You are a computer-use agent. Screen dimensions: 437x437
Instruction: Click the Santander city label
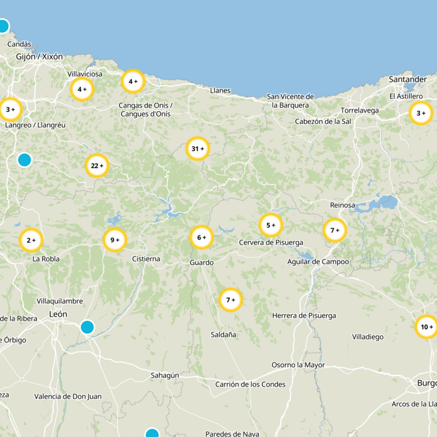click(408, 79)
